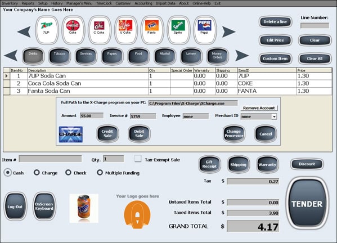This screenshot has width=337, height=243.
Task: Focus the Item # input field
Action: tap(50, 159)
